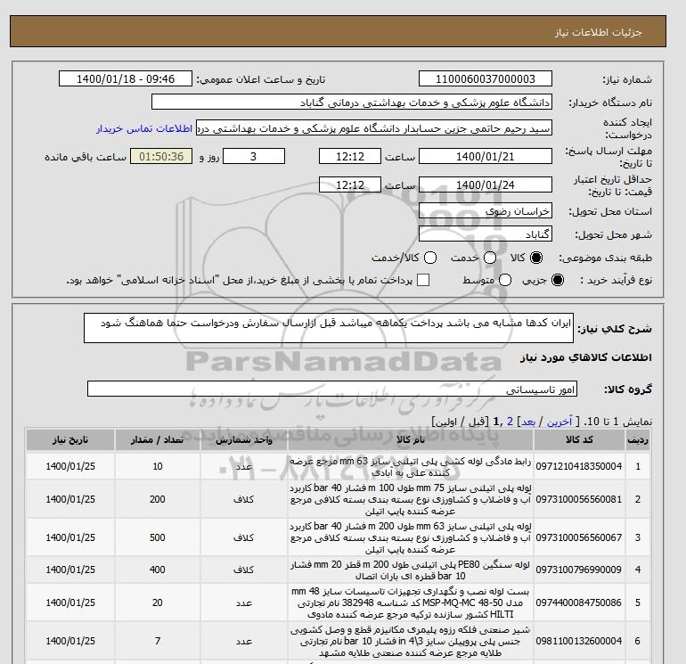
Task: Click quantity 10 in row 1
Action: point(158,466)
